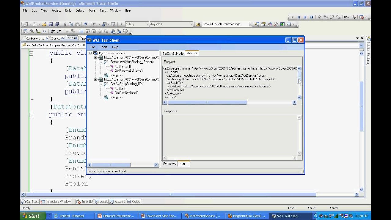Open Toolbox with hammer-wrench icon
Viewport: 391px width, 220px height.
pyautogui.click(x=276, y=24)
